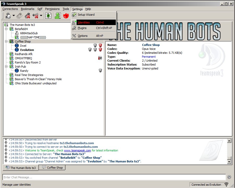235x188 pixels.
Task: Select the Irish Pub channel
Action: 20,67
